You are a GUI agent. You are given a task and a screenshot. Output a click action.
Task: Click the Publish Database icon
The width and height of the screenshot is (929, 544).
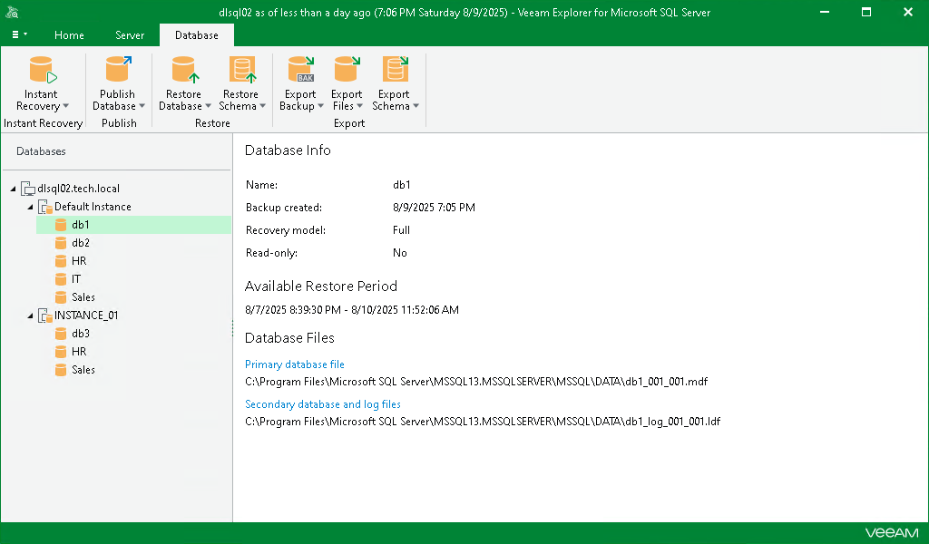pos(119,69)
